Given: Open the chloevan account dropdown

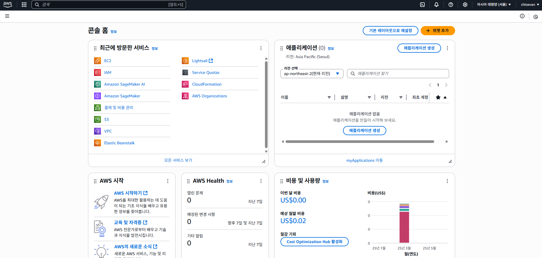Looking at the screenshot, I should pos(530,5).
